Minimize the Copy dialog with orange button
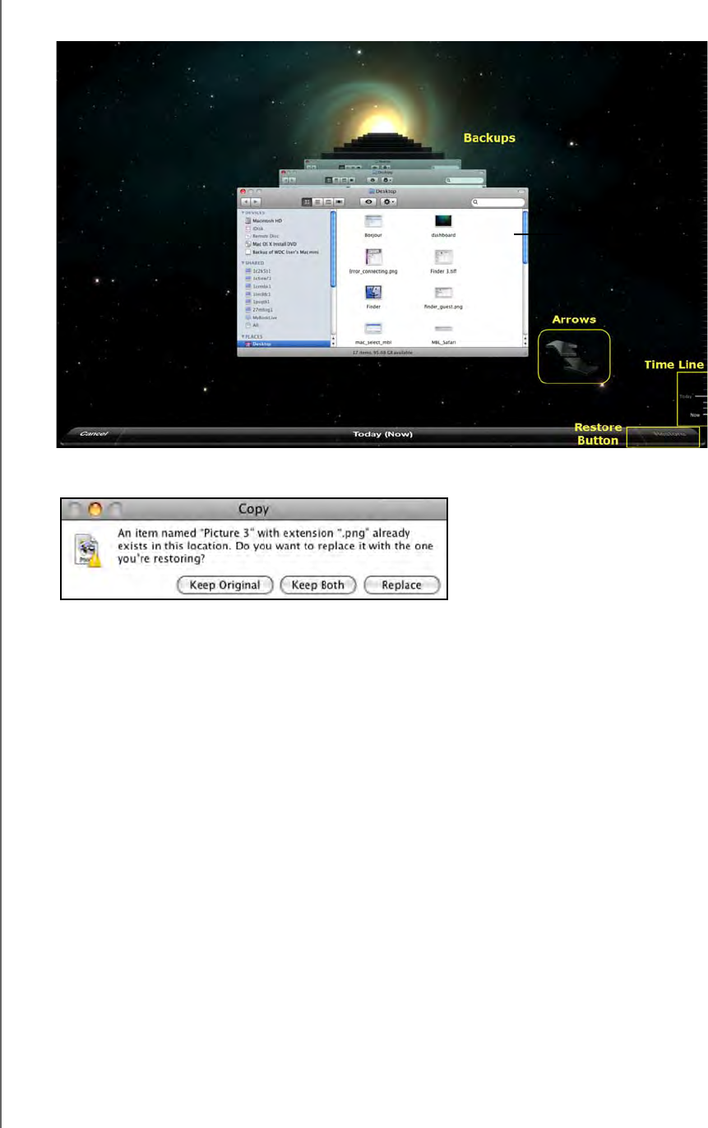The image size is (708, 1128). coord(94,510)
